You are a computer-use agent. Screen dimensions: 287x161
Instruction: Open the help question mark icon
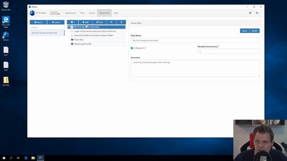[250, 13]
